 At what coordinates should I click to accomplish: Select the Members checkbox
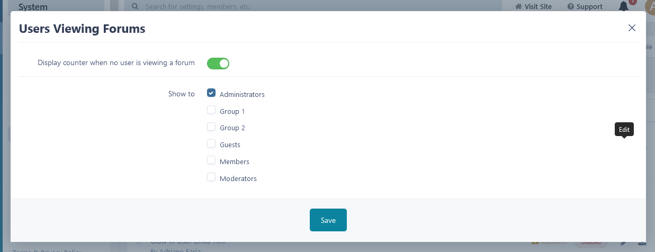[x=211, y=160]
